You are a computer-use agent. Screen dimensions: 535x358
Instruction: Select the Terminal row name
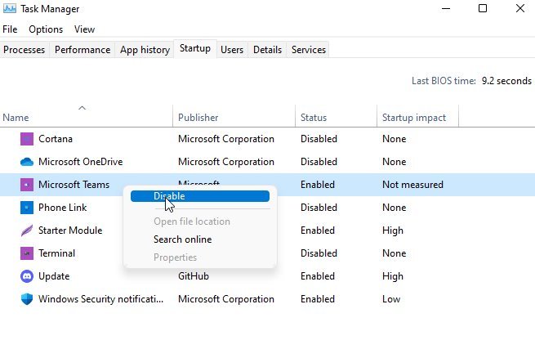(56, 253)
